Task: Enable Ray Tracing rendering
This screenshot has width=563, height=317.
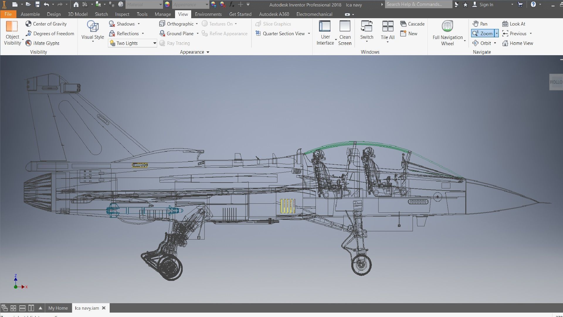Action: (x=174, y=43)
